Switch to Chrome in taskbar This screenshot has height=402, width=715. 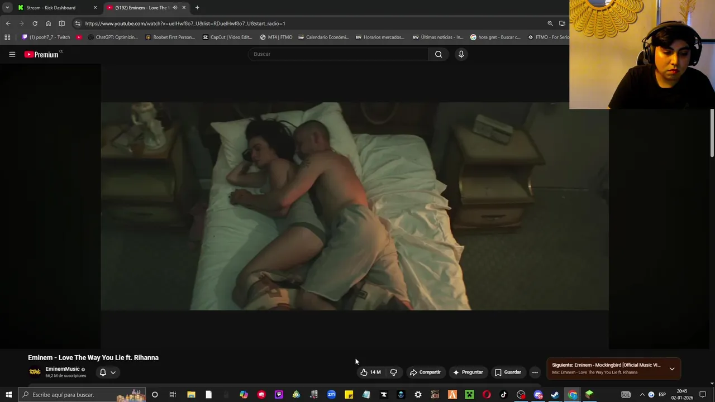tap(573, 395)
